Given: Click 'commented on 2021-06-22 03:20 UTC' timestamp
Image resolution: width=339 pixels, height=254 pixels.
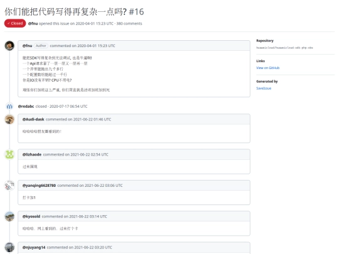Looking at the screenshot, I should (x=79, y=247).
